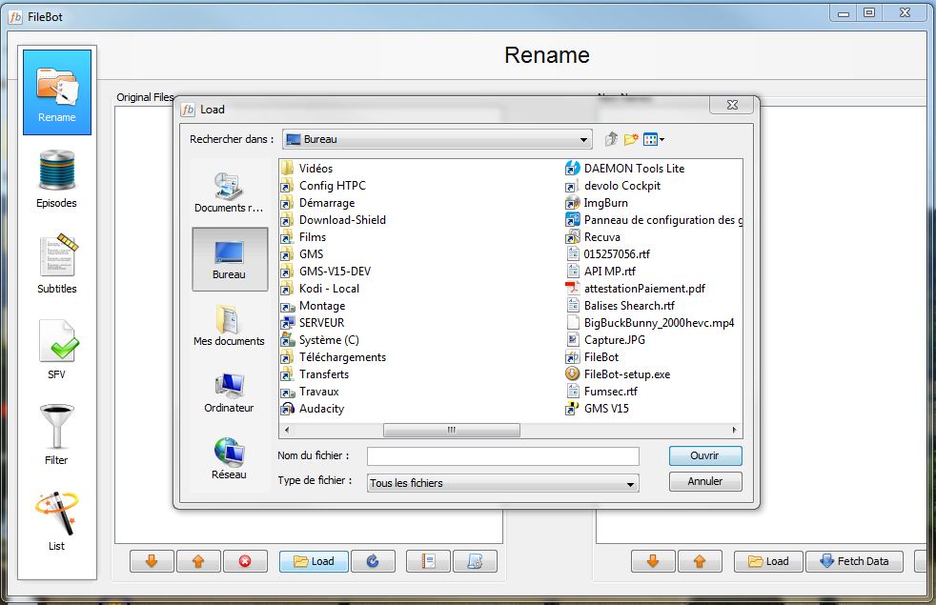Select the Travaux shortcut
Viewport: 936px width, 605px height.
tap(310, 392)
